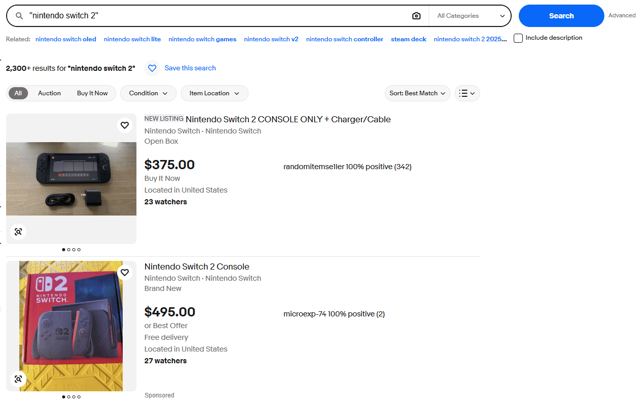Open related search nintendo switch v2
The height and width of the screenshot is (402, 643).
(271, 39)
